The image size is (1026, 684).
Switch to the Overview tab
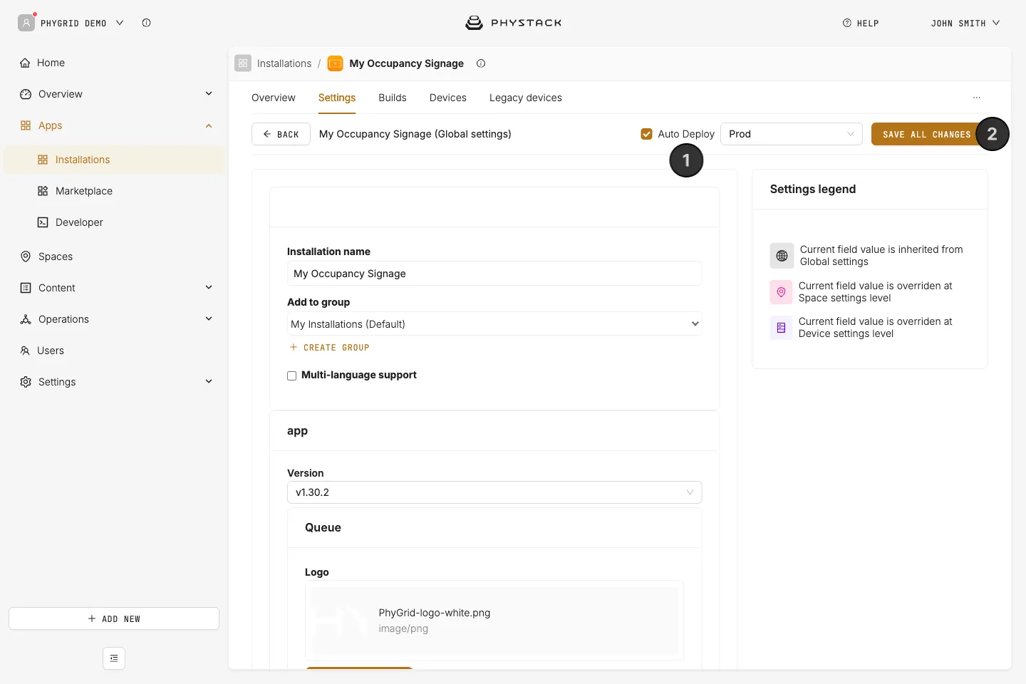(274, 98)
